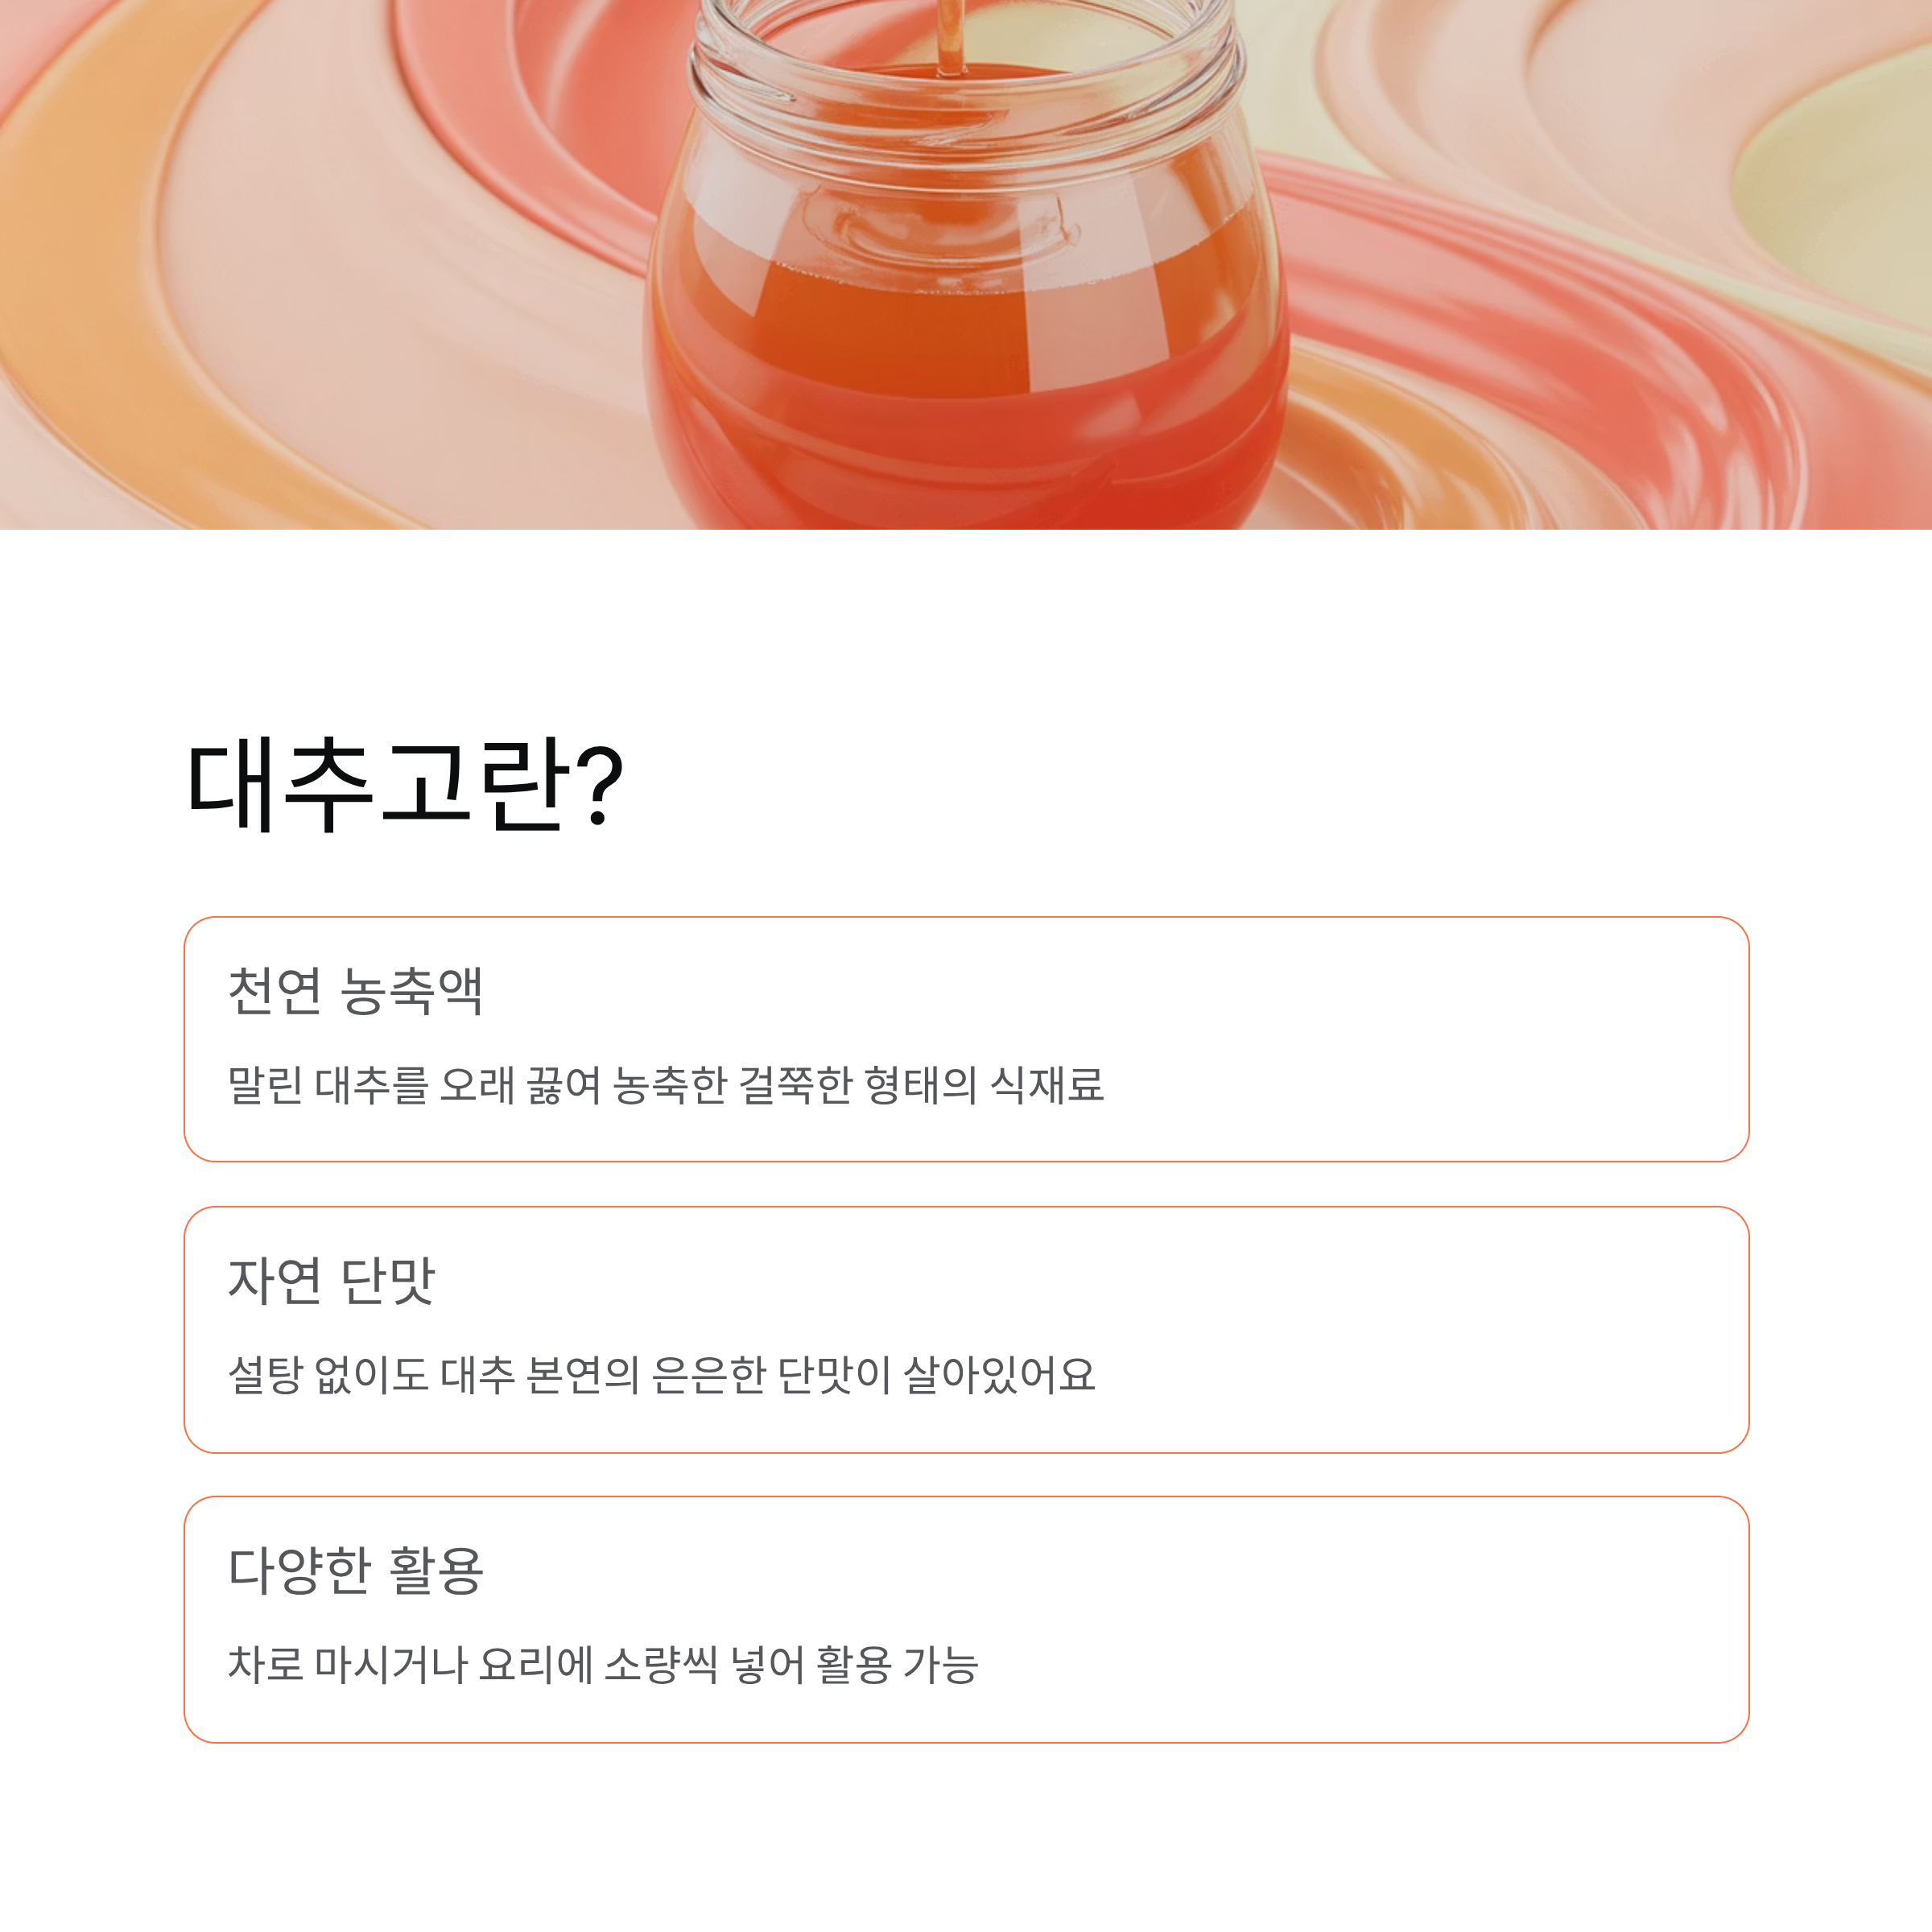1932x1932 pixels.
Task: Click the word "농축액" in first title
Action: tap(412, 991)
